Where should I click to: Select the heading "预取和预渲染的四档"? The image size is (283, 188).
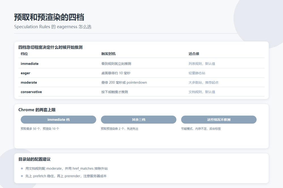(x=49, y=17)
